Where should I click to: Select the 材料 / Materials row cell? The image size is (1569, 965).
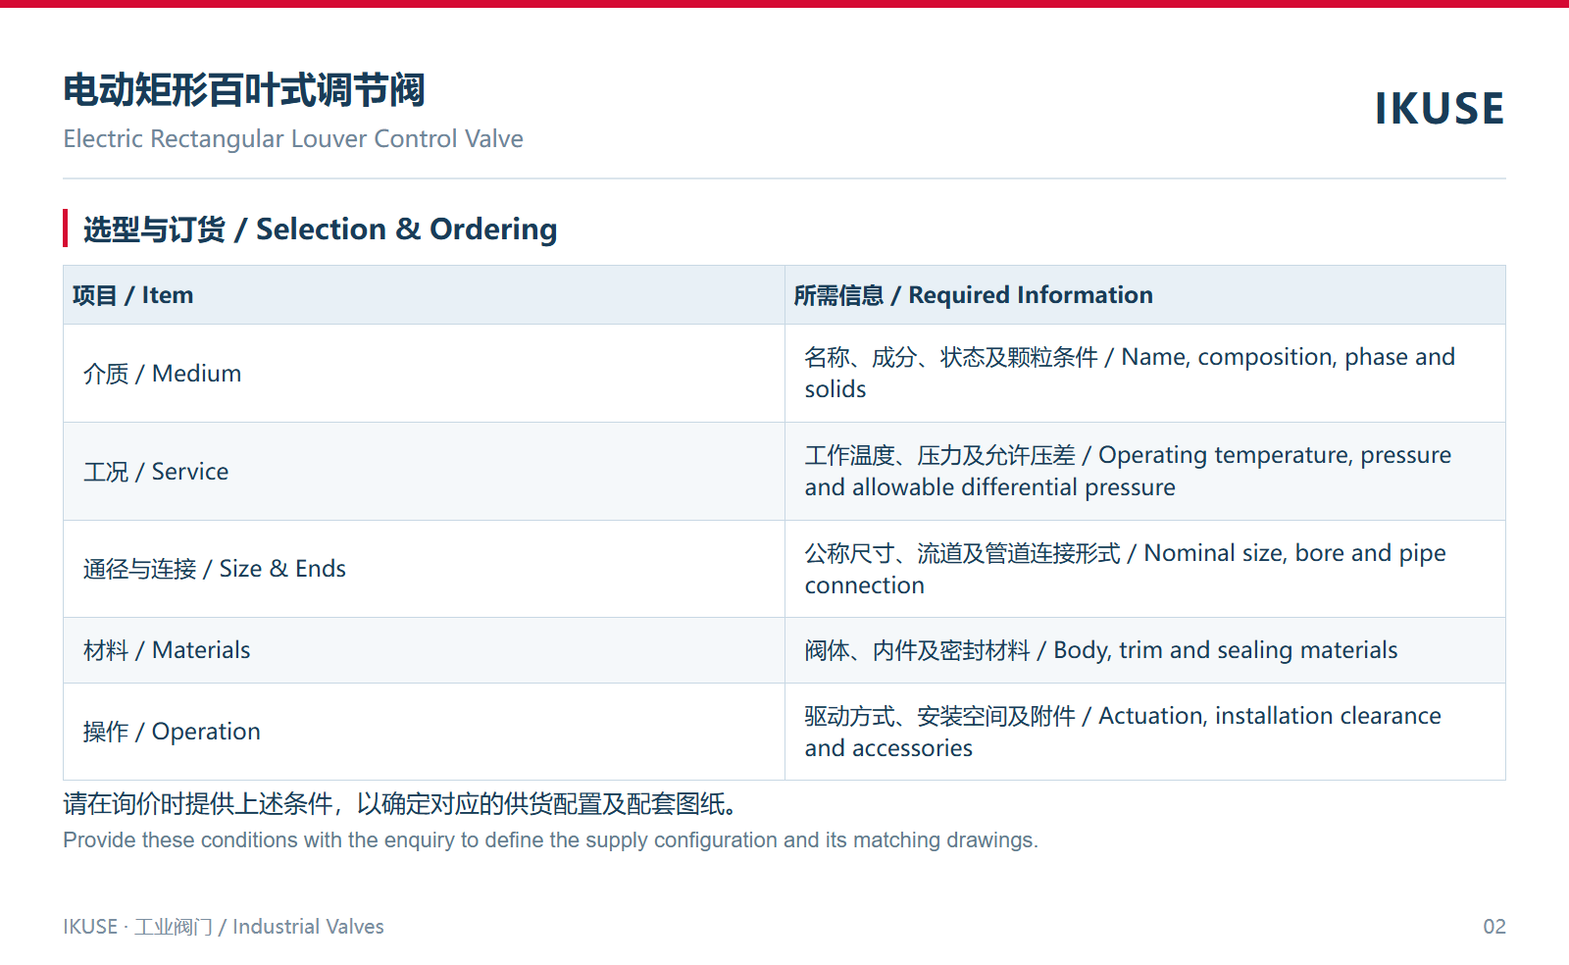(424, 650)
